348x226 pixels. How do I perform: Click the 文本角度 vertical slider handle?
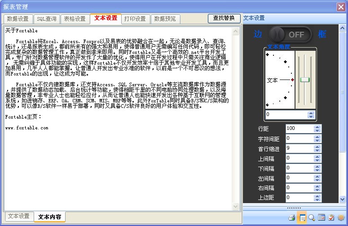point(305,80)
